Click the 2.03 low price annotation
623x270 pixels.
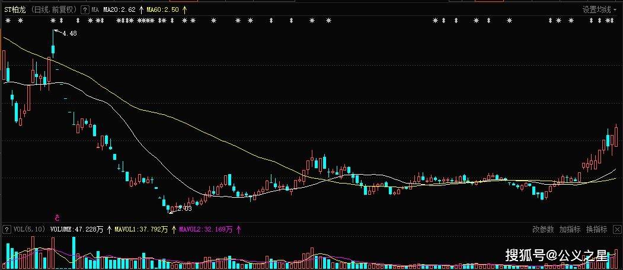pos(184,208)
